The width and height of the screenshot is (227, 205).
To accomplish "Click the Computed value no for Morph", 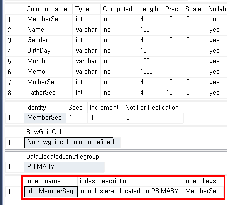I will [119, 61].
